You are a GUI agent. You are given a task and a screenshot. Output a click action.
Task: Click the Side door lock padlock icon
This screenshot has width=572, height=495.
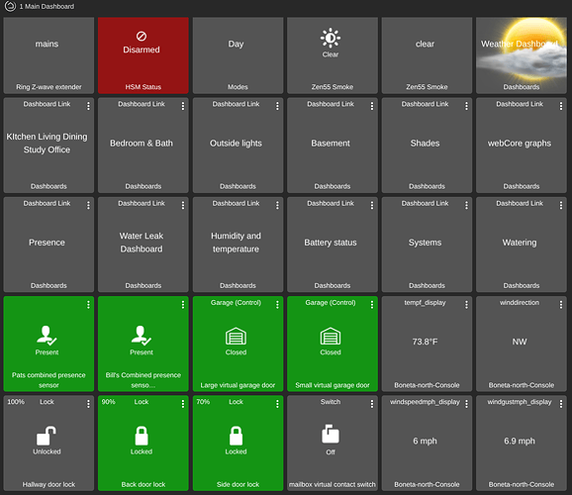[x=236, y=436]
